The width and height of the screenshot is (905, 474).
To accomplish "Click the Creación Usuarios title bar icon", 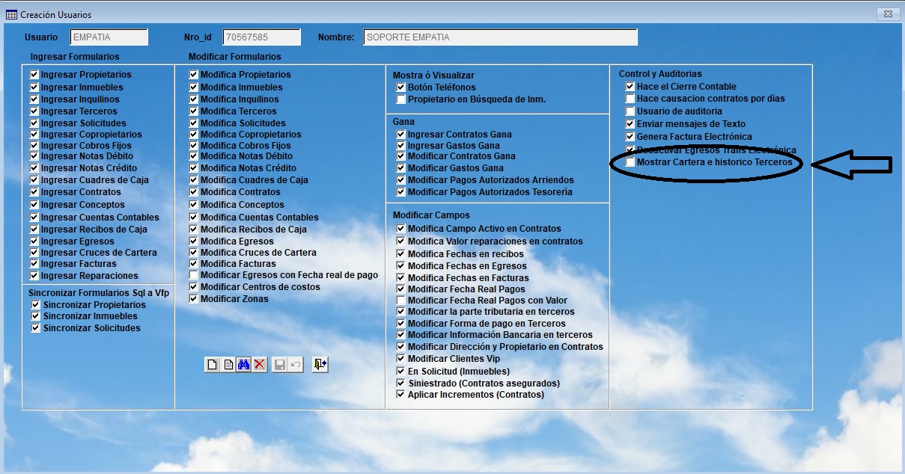I will click(11, 14).
